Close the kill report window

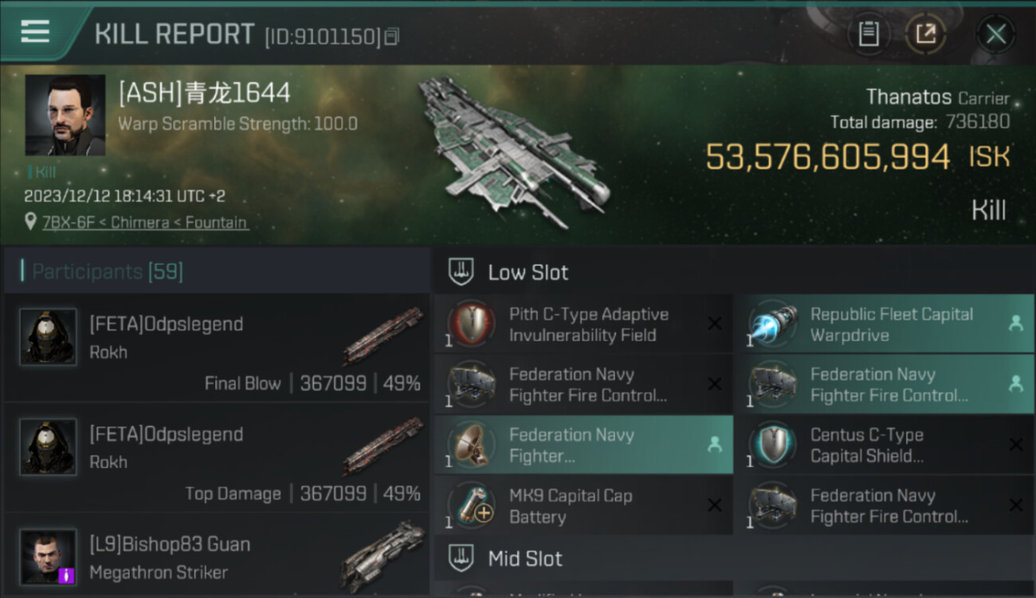pos(995,33)
